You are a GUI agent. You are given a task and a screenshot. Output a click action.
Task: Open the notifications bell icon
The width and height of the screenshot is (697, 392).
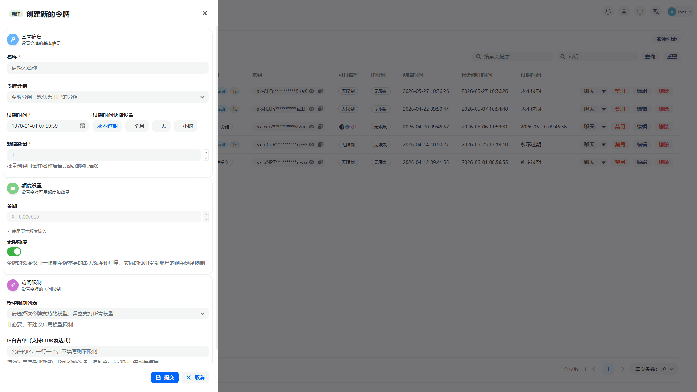pos(608,12)
